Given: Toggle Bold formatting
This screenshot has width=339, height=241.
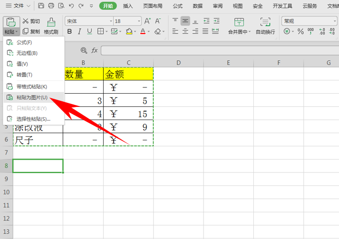Looking at the screenshot, I should 70,32.
